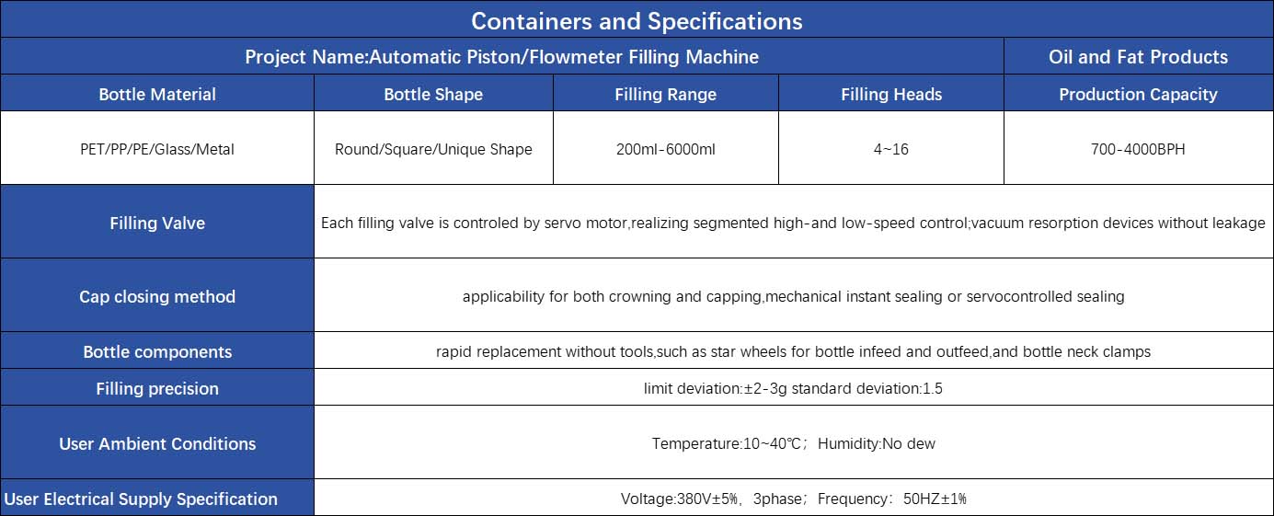Select the Round/Square/Unique Shape cell
Viewport: 1274px width, 516px height.
coord(433,148)
